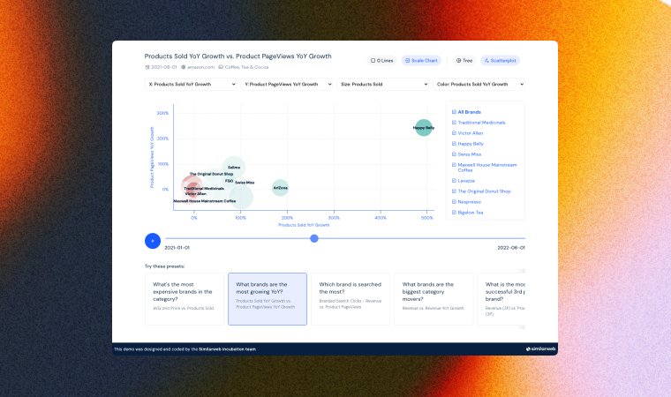Screen dimensions: 671x397
Task: Click the Solimo bubble on chart
Action: pyautogui.click(x=234, y=167)
